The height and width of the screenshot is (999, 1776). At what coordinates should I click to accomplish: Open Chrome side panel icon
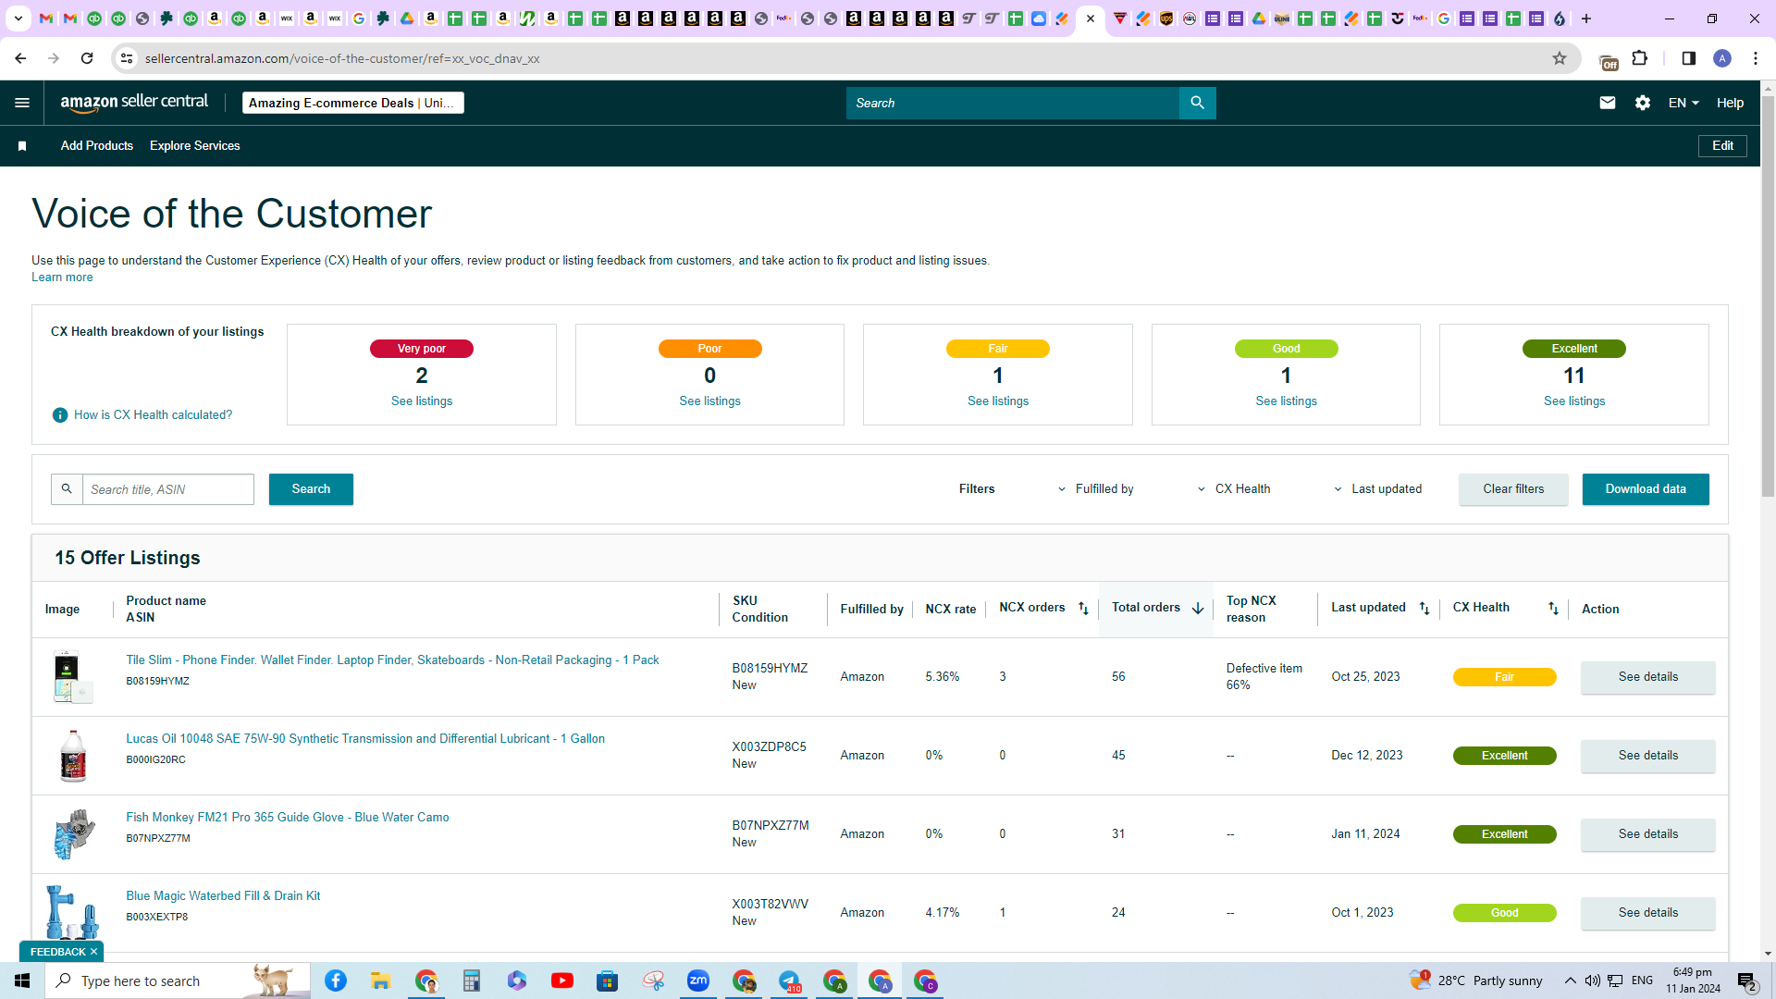(x=1689, y=58)
